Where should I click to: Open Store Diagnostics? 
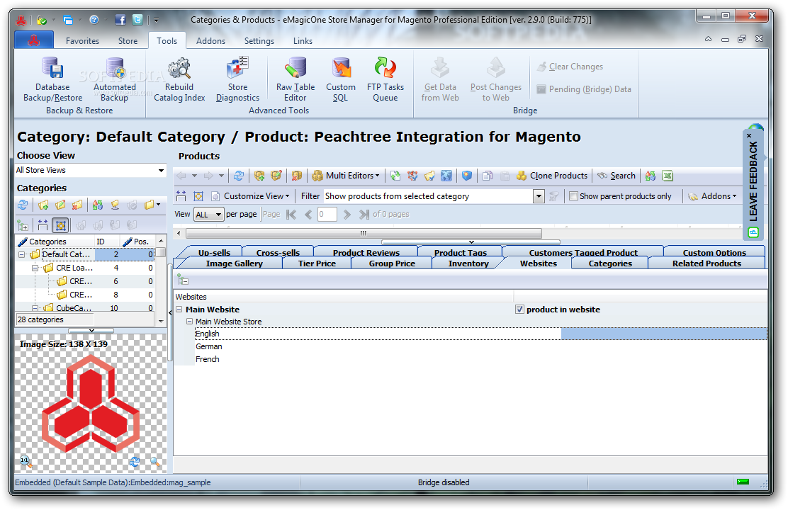[237, 79]
